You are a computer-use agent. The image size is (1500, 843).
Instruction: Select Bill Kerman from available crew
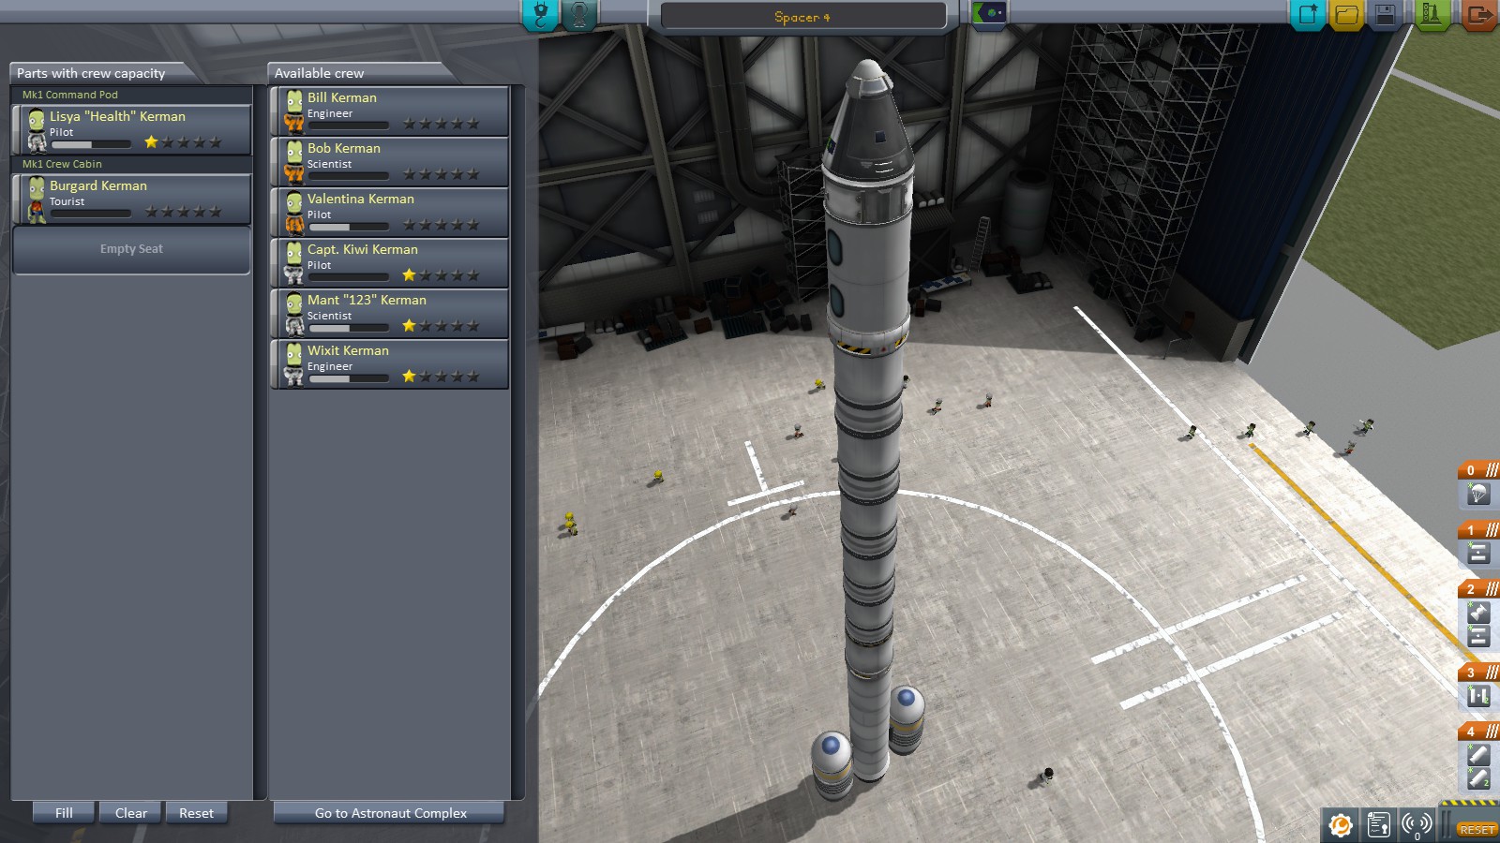pyautogui.click(x=390, y=111)
